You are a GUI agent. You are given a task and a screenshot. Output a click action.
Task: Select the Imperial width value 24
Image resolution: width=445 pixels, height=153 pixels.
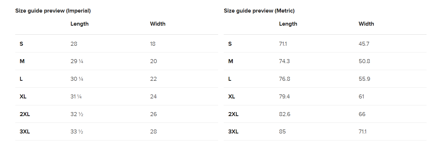click(x=153, y=97)
